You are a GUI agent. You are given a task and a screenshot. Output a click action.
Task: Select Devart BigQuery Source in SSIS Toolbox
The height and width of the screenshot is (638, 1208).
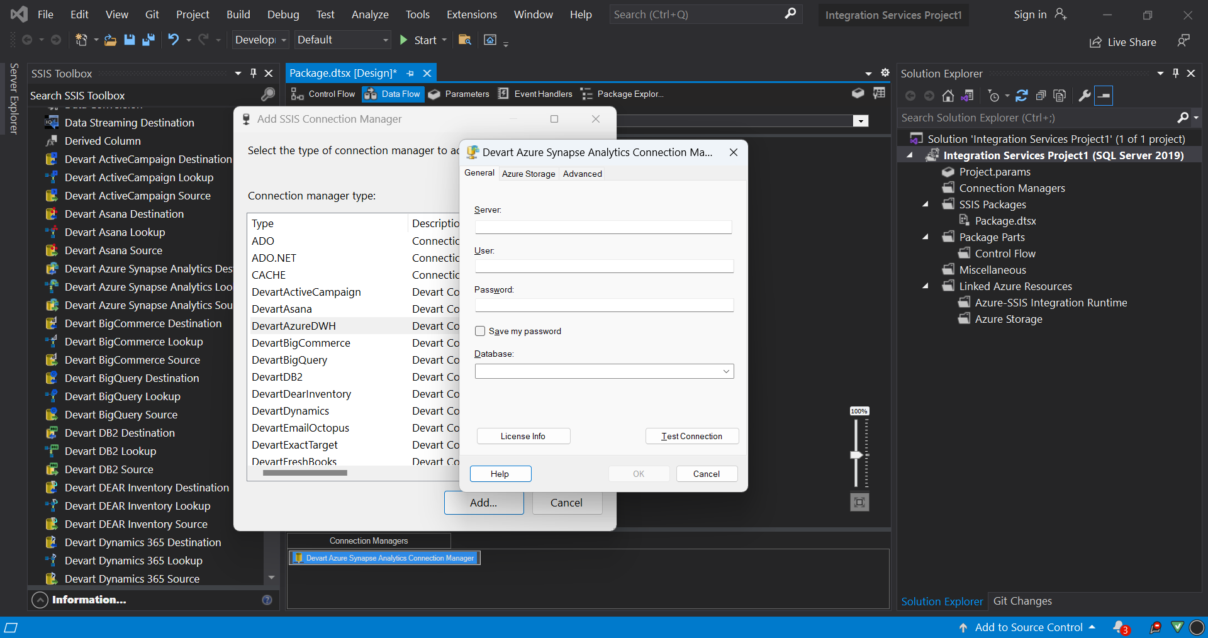click(x=121, y=415)
